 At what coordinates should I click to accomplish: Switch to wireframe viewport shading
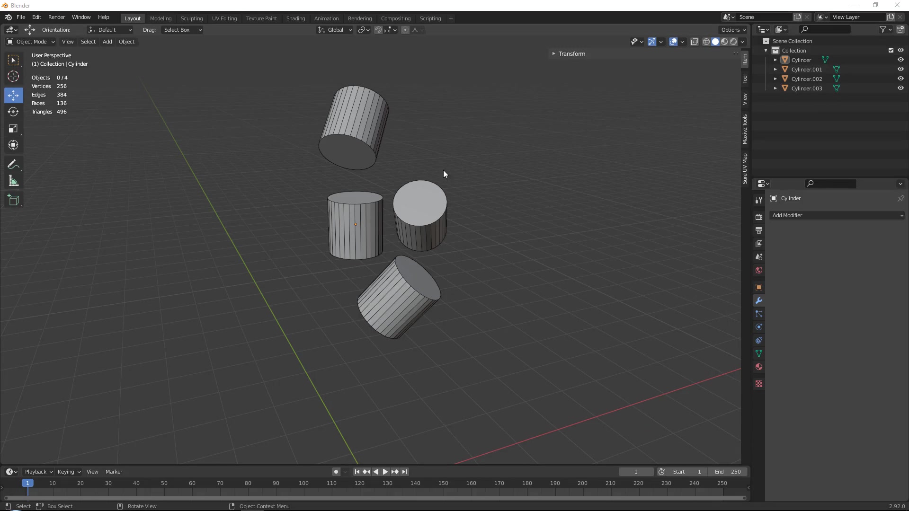tap(706, 42)
